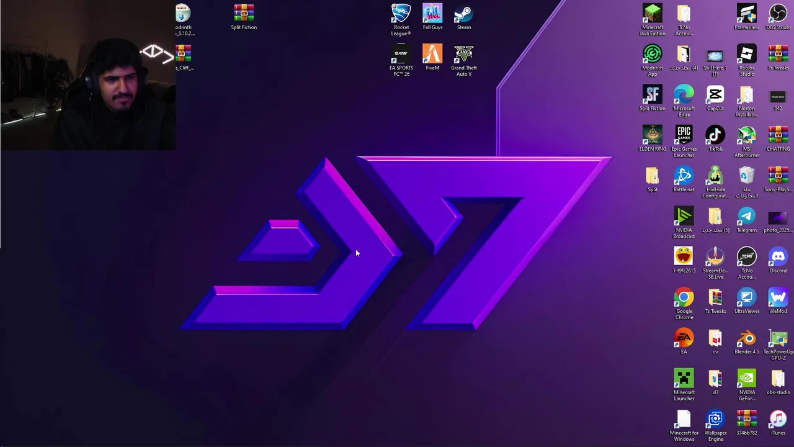Click the Roblox Studio shortcut
This screenshot has height=447, width=794.
point(746,60)
